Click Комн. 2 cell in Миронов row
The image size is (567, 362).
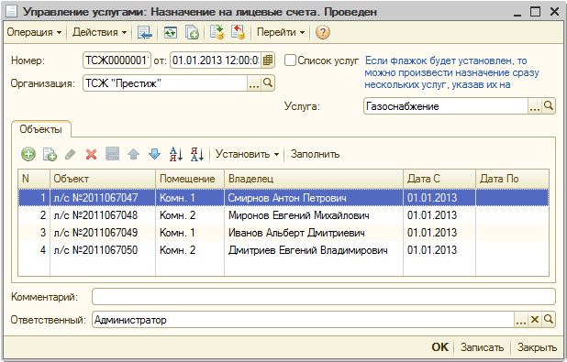tap(190, 215)
